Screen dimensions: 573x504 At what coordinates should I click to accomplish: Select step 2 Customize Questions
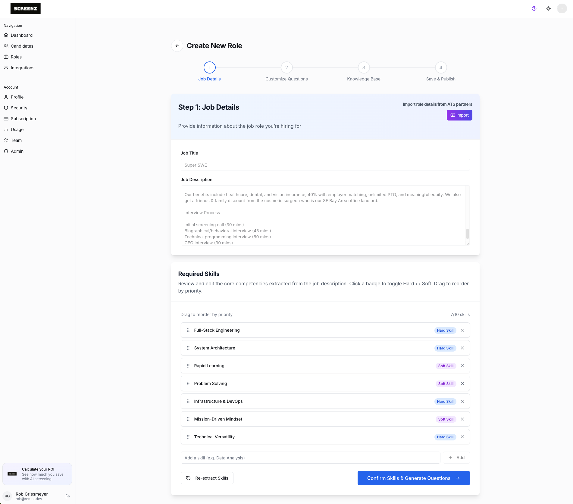tap(286, 68)
